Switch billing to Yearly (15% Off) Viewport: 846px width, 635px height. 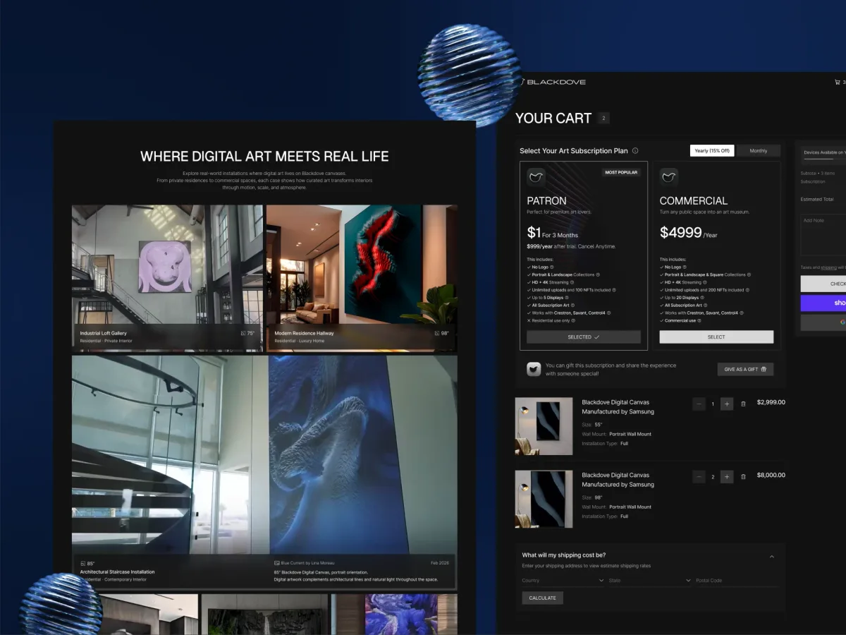(x=712, y=151)
